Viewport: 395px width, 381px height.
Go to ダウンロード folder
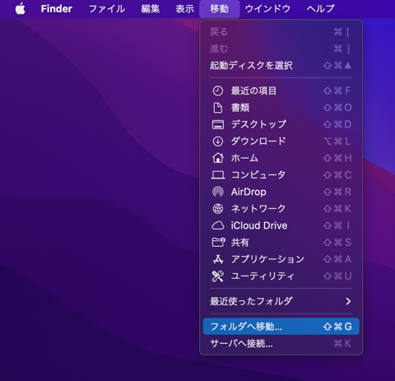click(281, 142)
